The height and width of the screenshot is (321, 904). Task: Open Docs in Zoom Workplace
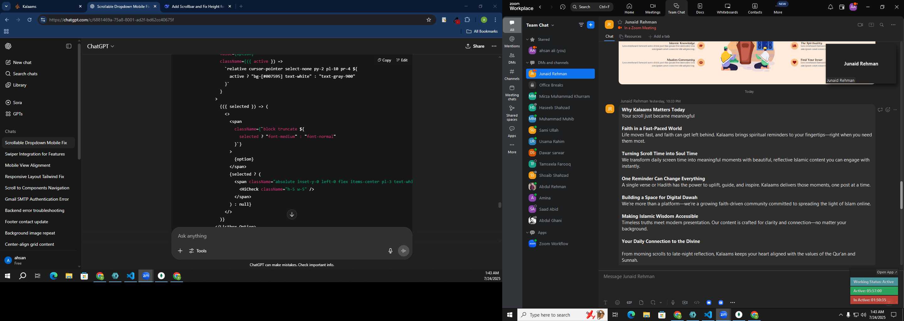point(700,9)
